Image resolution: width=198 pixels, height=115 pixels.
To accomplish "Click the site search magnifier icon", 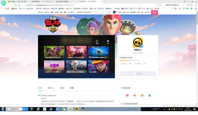I will click(109, 12).
